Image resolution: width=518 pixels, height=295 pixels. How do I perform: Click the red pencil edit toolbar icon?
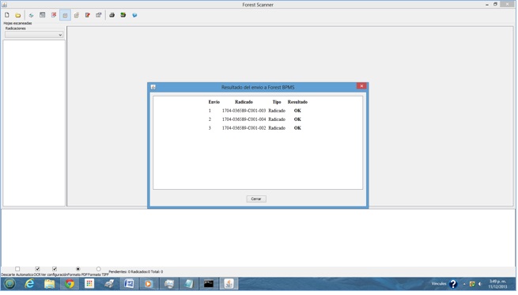pyautogui.click(x=88, y=15)
